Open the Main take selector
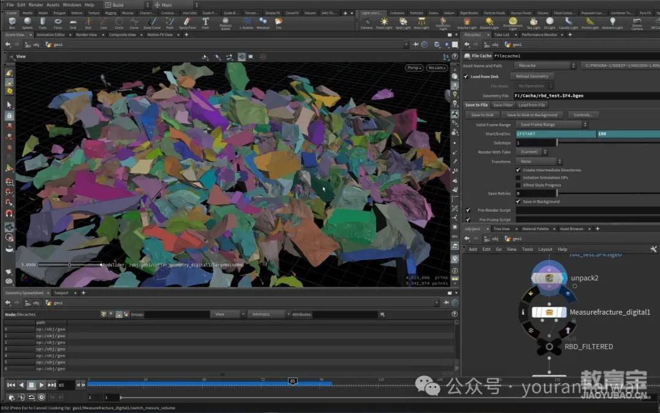The width and height of the screenshot is (660, 413). tap(176, 5)
